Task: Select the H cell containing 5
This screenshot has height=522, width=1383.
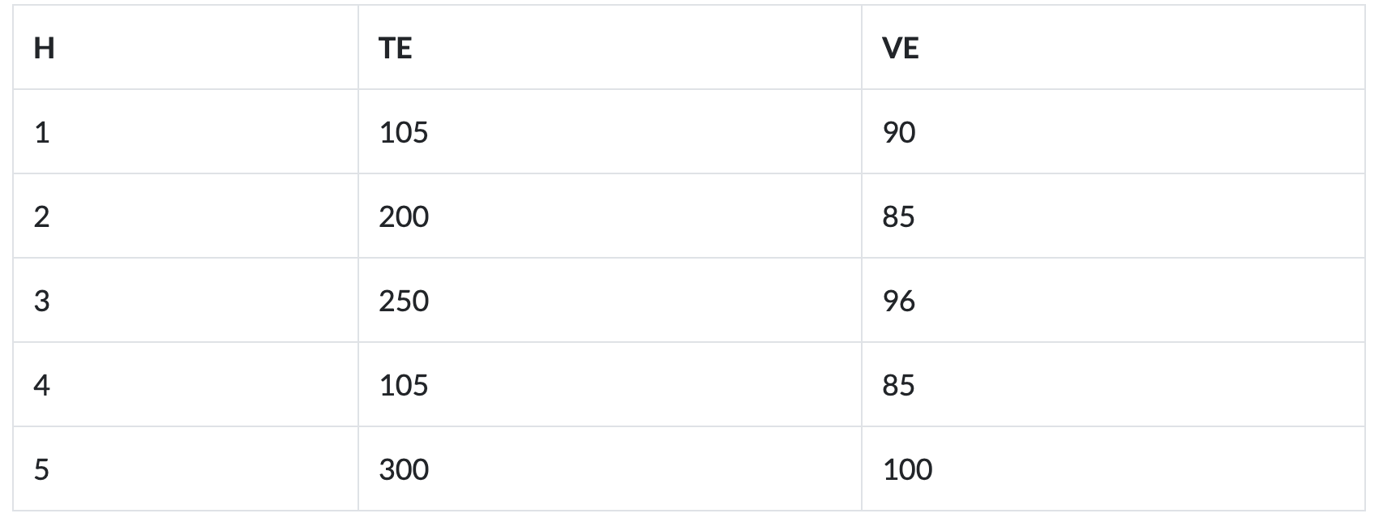Action: [x=42, y=469]
